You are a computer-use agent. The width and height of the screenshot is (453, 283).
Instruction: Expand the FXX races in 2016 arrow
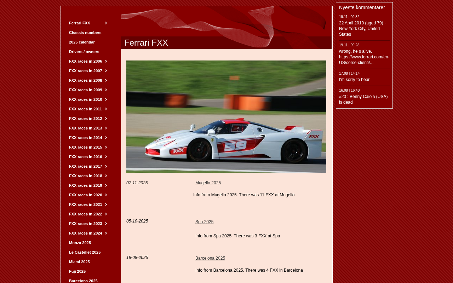coord(106,157)
